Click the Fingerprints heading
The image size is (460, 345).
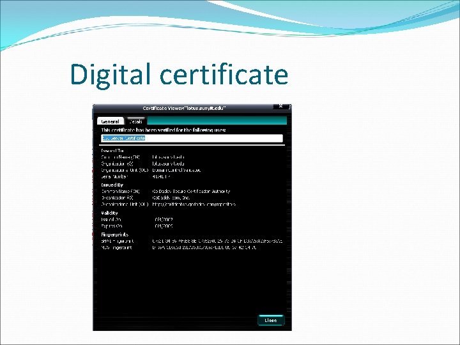(x=115, y=234)
